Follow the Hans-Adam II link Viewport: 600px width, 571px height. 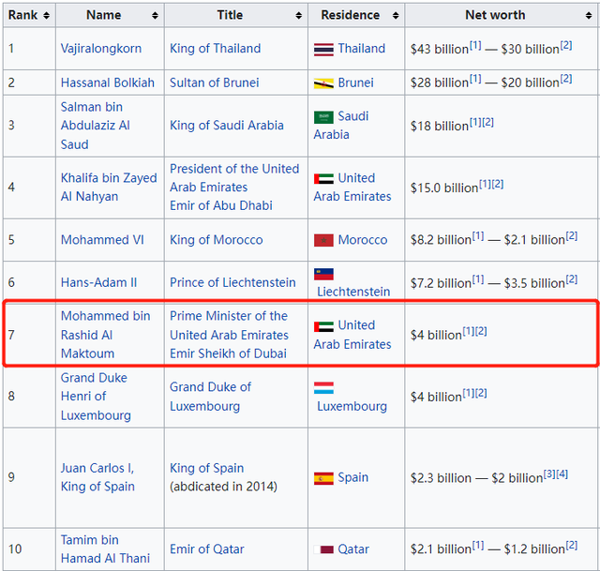click(x=98, y=282)
